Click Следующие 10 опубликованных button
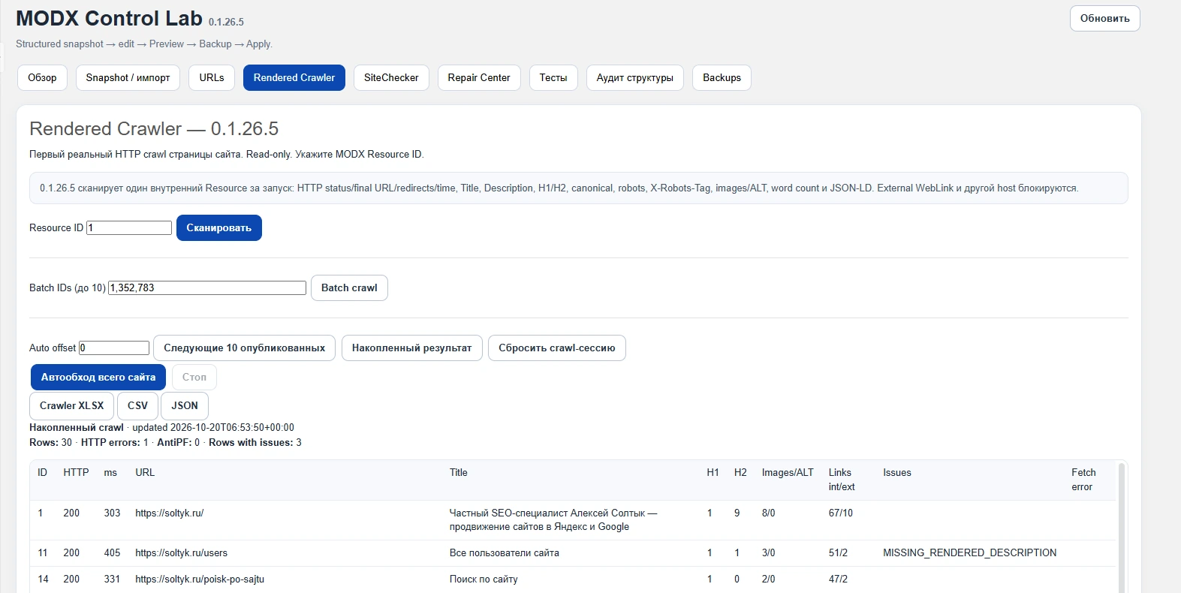Image resolution: width=1181 pixels, height=593 pixels. (245, 348)
